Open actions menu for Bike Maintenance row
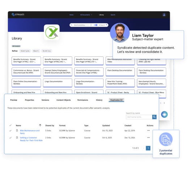 click(148, 131)
